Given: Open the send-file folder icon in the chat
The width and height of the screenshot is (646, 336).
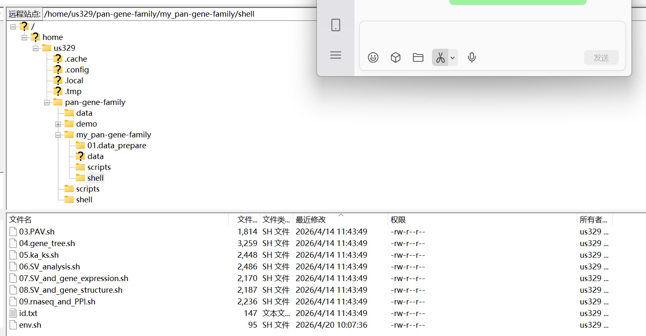Looking at the screenshot, I should click(418, 57).
